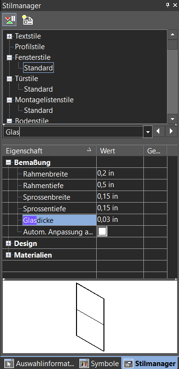Collapse the Fensterstile tree node
Image resolution: width=179 pixels, height=369 pixels.
tap(10, 58)
